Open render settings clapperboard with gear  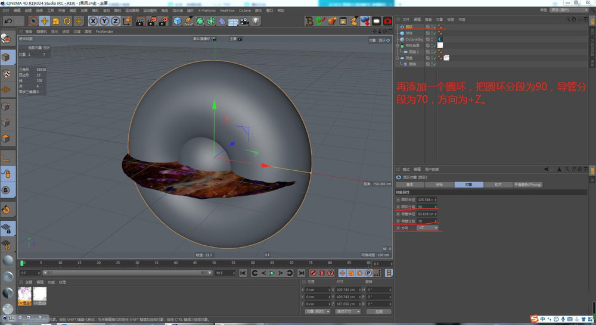coord(162,21)
